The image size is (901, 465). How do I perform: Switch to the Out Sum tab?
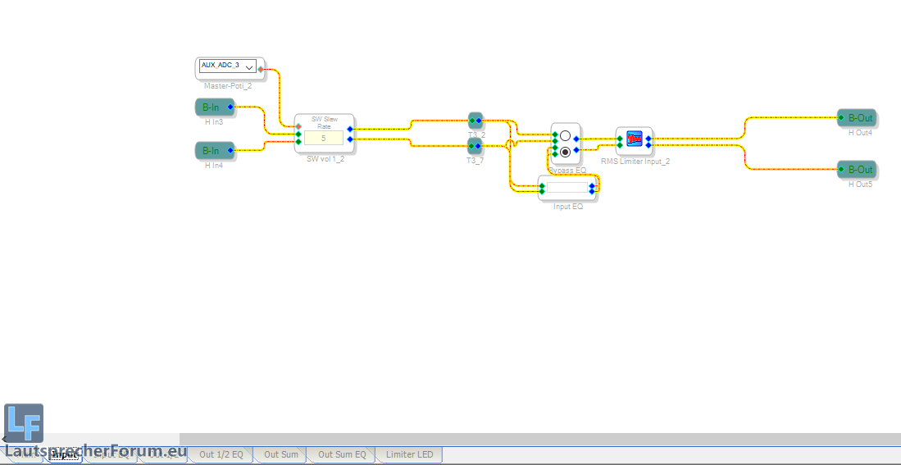pyautogui.click(x=281, y=454)
